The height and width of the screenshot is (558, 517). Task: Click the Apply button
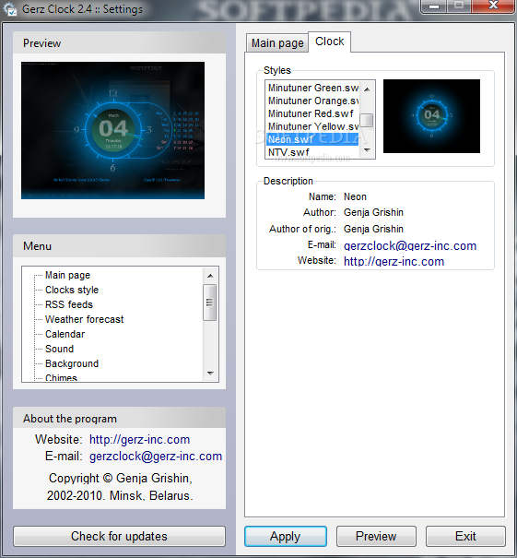tap(285, 536)
